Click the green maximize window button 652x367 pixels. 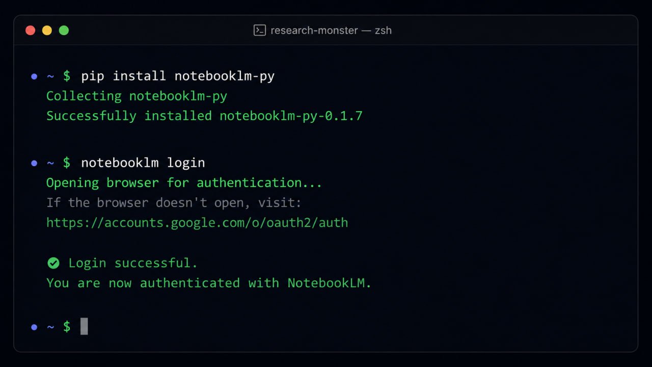tap(64, 31)
